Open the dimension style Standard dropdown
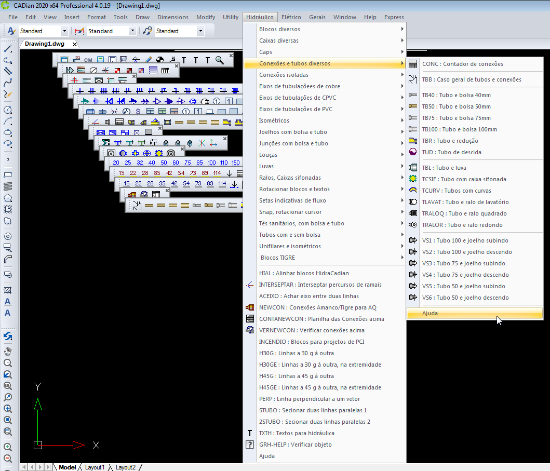Screen dimensions: 550x471 point(132,31)
